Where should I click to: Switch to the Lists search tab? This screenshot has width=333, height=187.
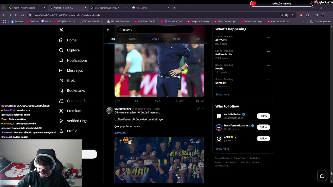[x=197, y=39]
